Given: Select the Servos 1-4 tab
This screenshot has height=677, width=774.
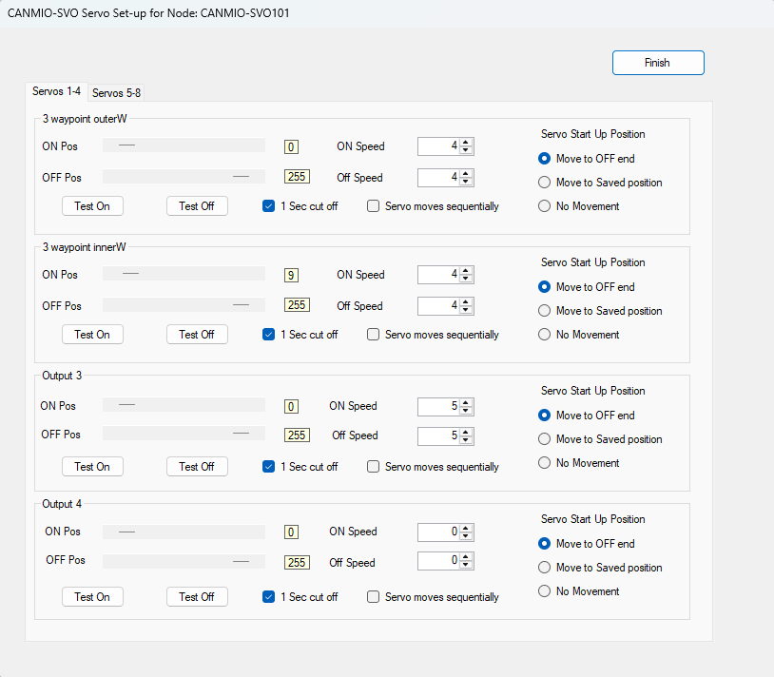Looking at the screenshot, I should tap(56, 91).
